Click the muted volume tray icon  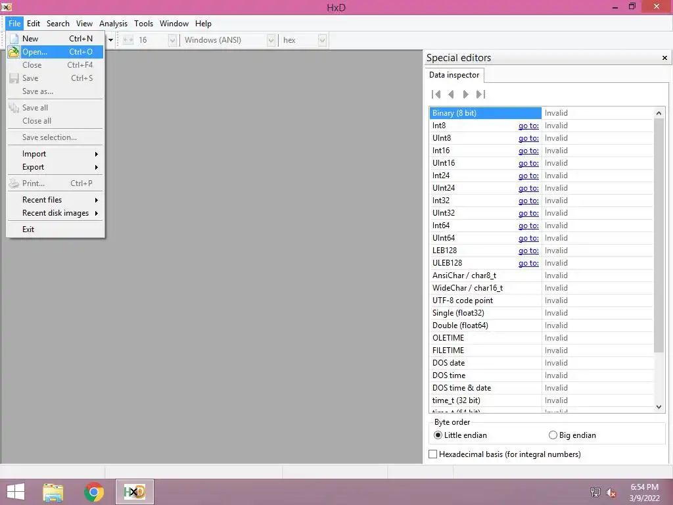[x=611, y=493]
